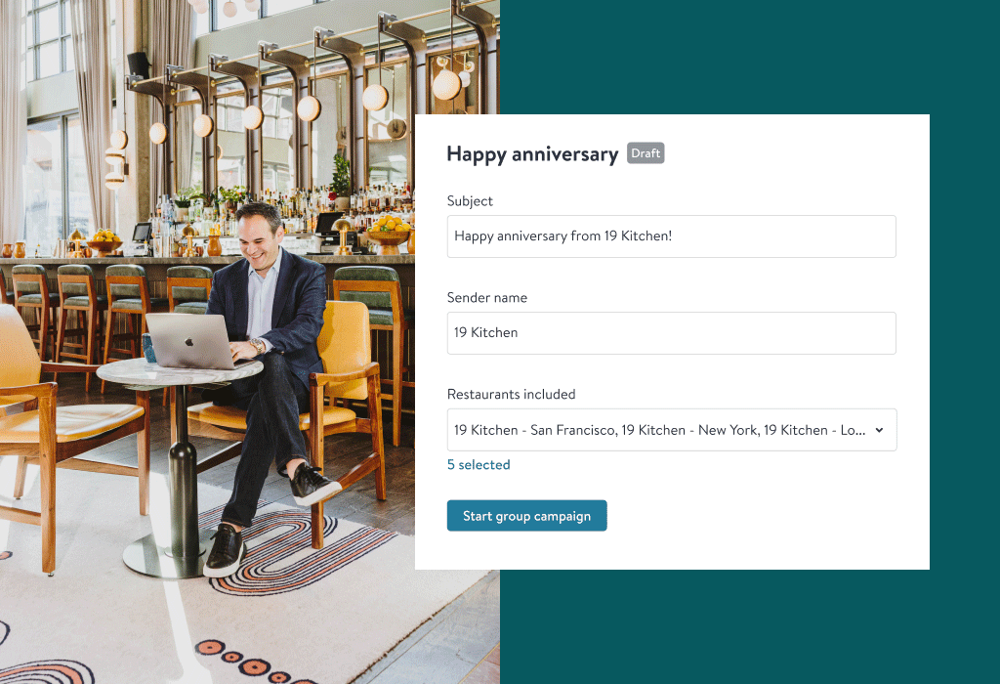Click the "5 selected" link
The image size is (1000, 684).
click(479, 465)
